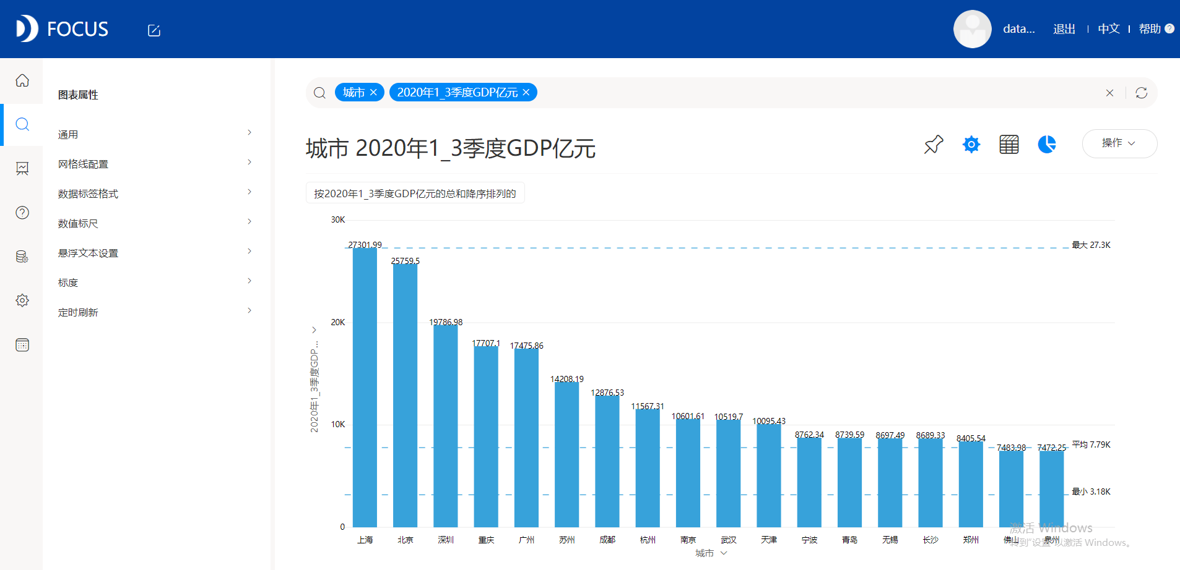Switch language via 中文 link
This screenshot has width=1180, height=570.
point(1109,29)
